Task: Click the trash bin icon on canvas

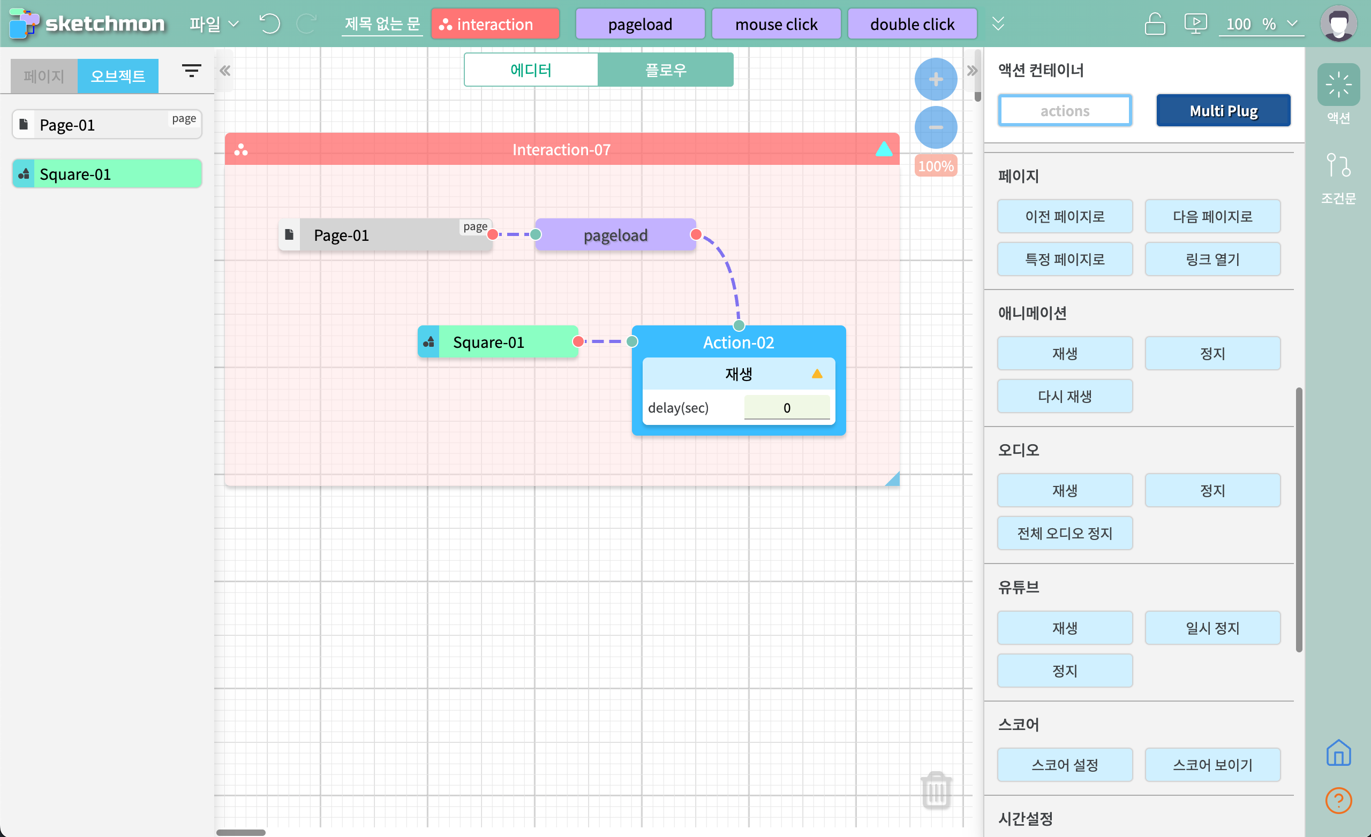Action: [936, 790]
